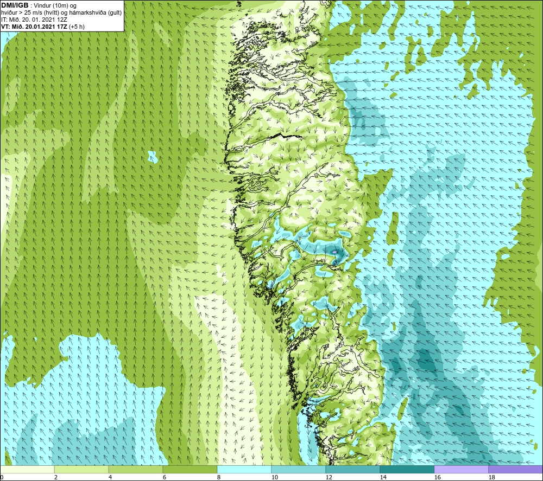Click the scale label '10'

(x=274, y=478)
